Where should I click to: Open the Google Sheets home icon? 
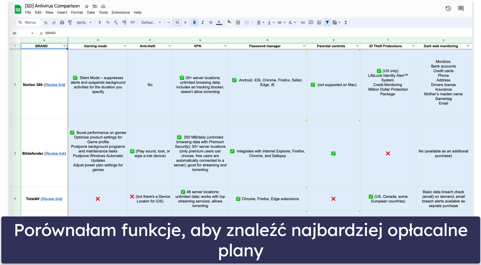coord(18,9)
